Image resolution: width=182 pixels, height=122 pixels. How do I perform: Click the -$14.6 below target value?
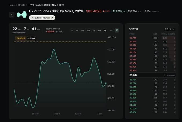tap(50, 32)
